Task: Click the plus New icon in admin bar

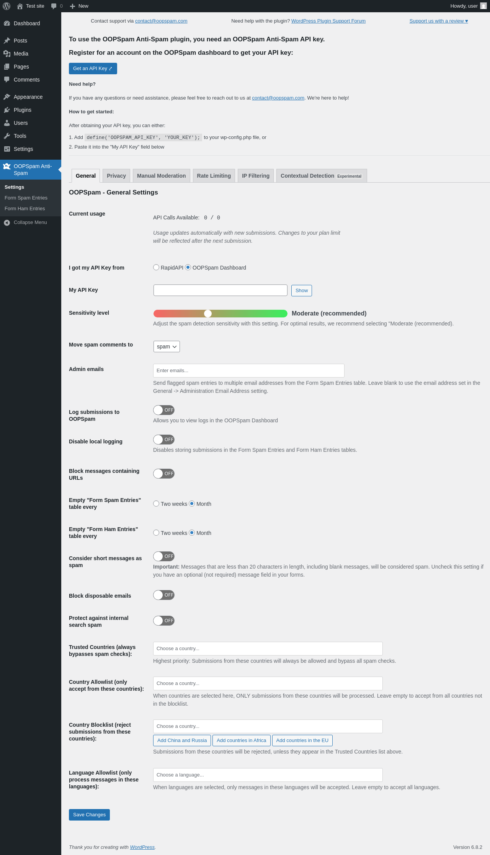Action: [x=72, y=6]
